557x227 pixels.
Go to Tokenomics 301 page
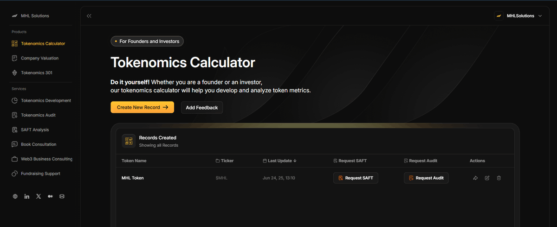32,72
